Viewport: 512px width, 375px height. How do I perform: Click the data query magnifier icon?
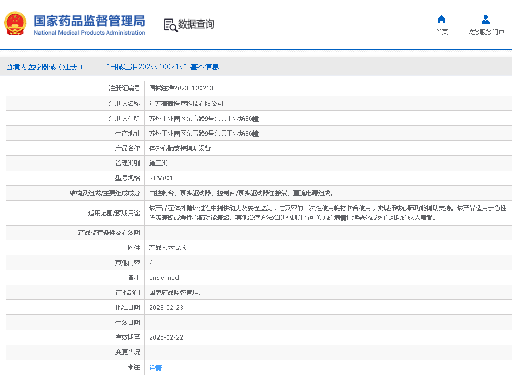click(x=170, y=25)
